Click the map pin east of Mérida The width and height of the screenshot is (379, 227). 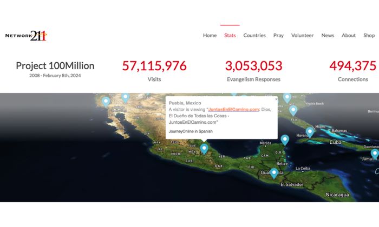pyautogui.click(x=285, y=139)
